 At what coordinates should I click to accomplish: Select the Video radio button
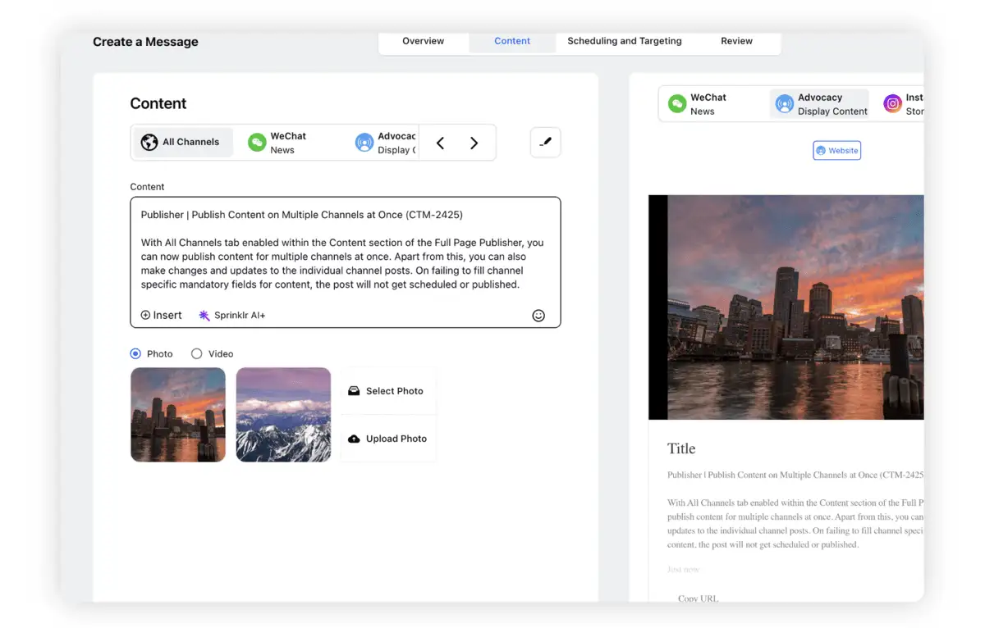tap(196, 354)
